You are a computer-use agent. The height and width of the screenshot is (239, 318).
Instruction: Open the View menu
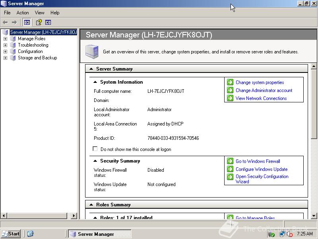pyautogui.click(x=39, y=13)
